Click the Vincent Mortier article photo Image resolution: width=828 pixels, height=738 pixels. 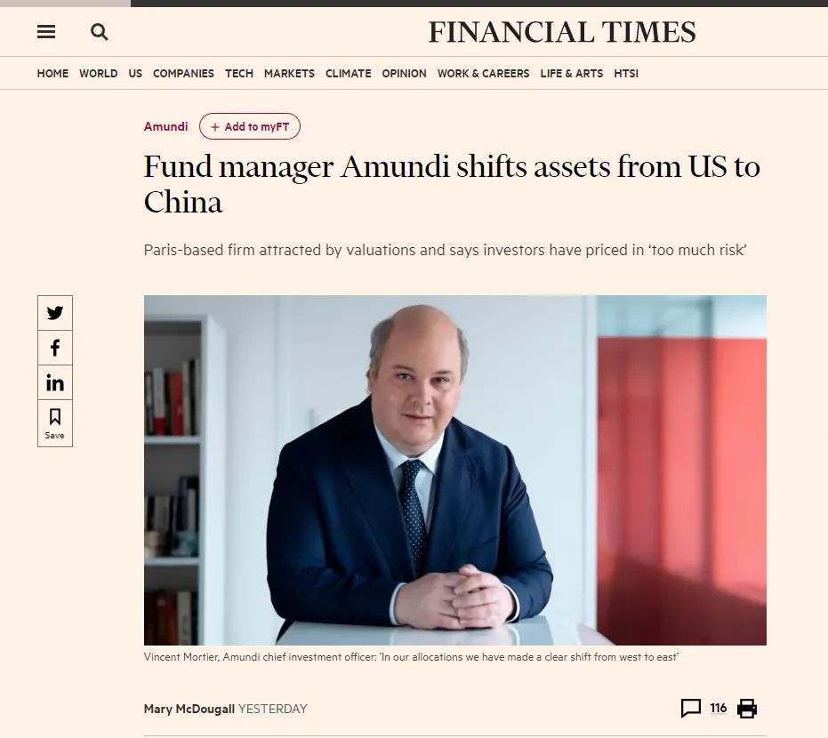pos(454,469)
